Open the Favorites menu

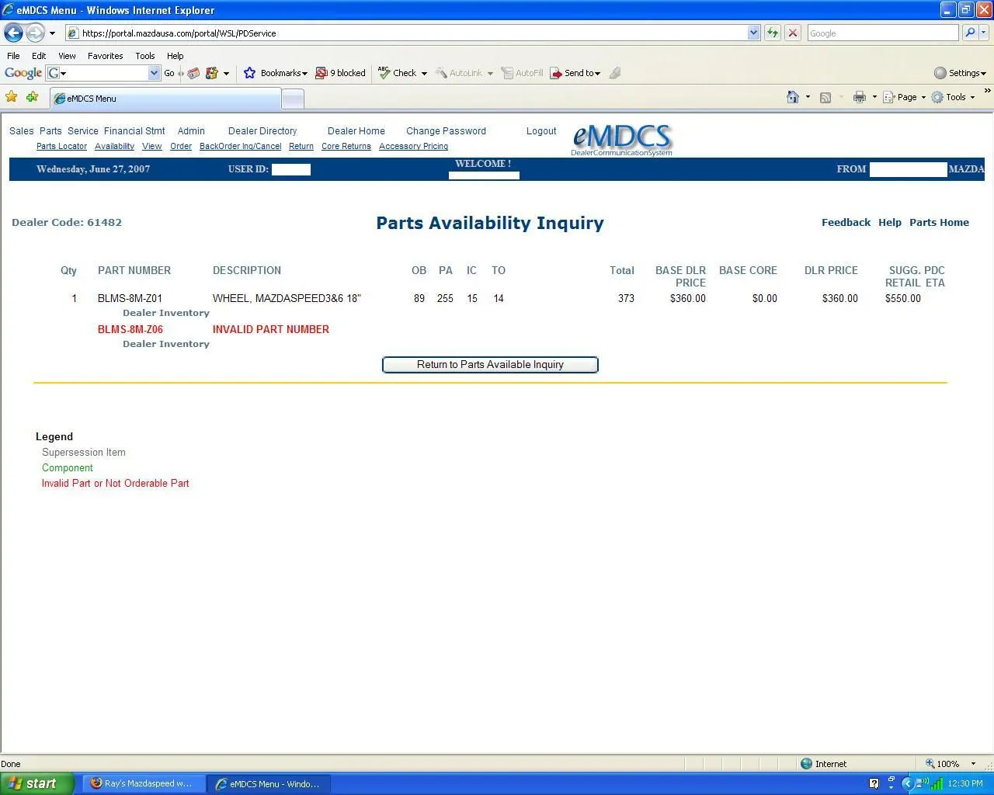(x=106, y=56)
